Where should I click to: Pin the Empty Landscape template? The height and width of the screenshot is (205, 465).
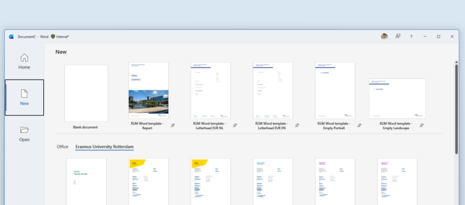pyautogui.click(x=422, y=126)
